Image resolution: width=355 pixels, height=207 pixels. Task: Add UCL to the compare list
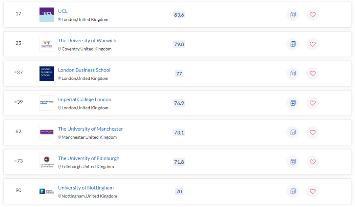[293, 15]
